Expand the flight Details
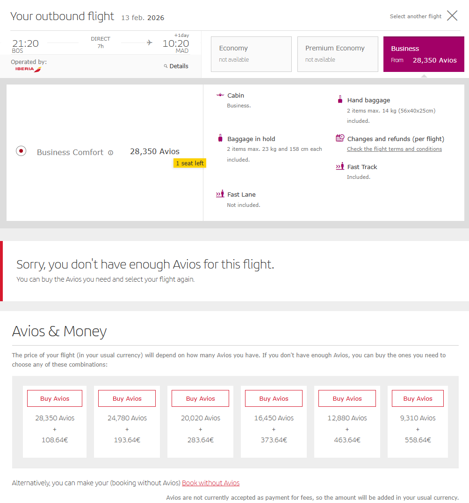This screenshot has width=469, height=503. tap(179, 66)
